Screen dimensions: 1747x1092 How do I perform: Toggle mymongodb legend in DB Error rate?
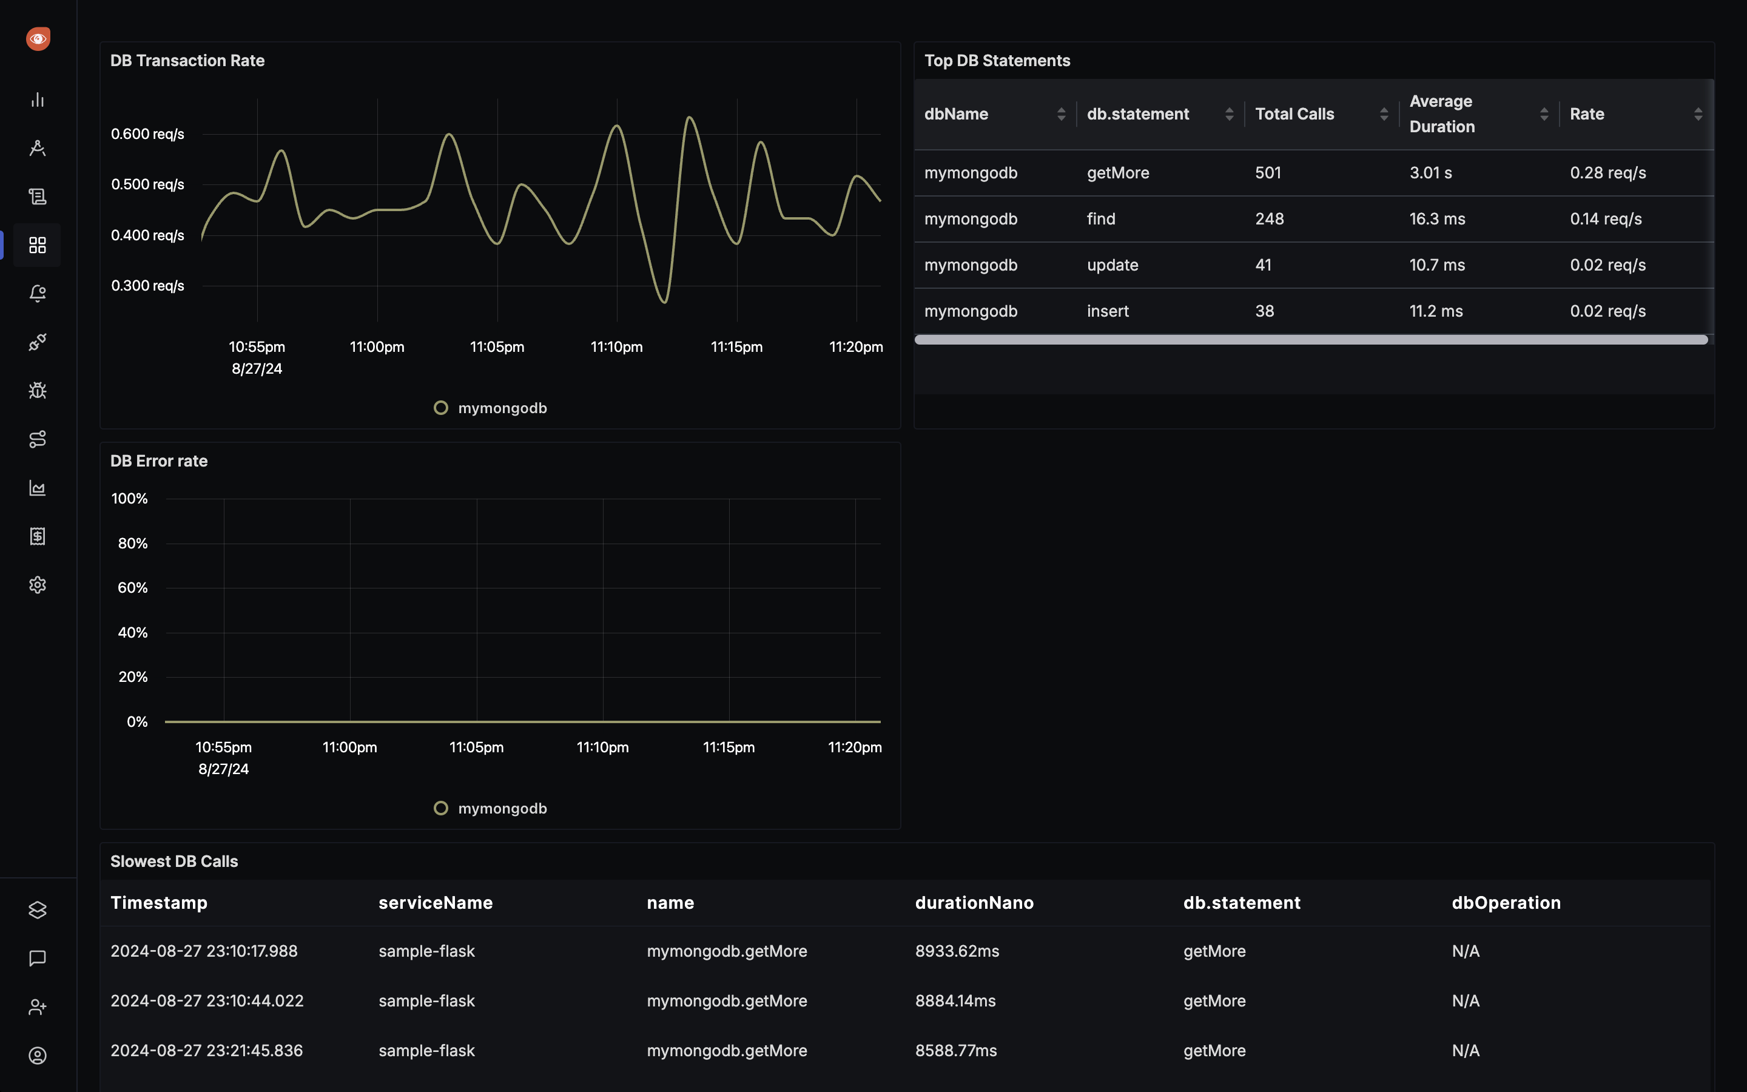(x=490, y=808)
